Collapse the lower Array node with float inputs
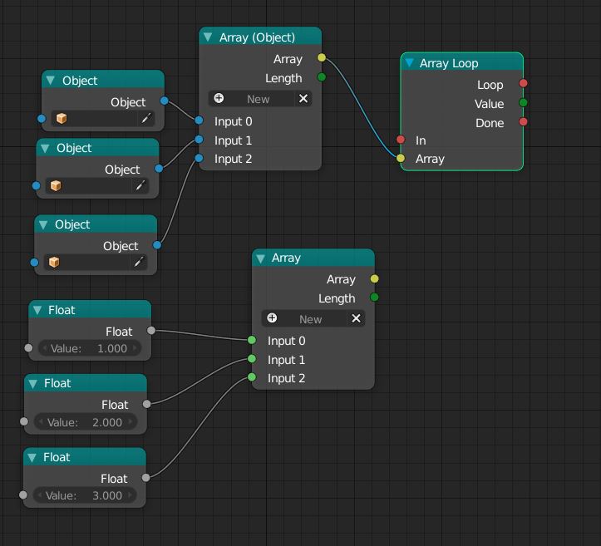 (x=261, y=258)
